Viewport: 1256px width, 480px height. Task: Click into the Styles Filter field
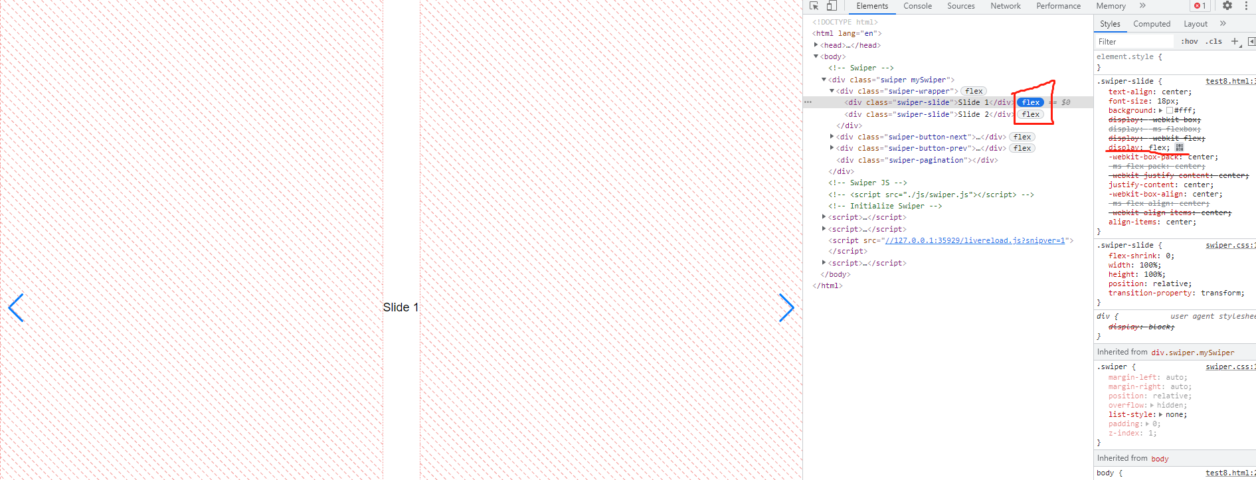point(1136,41)
